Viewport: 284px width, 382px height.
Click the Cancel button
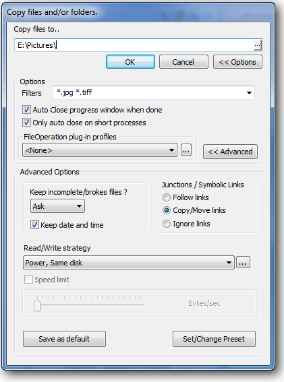(183, 62)
